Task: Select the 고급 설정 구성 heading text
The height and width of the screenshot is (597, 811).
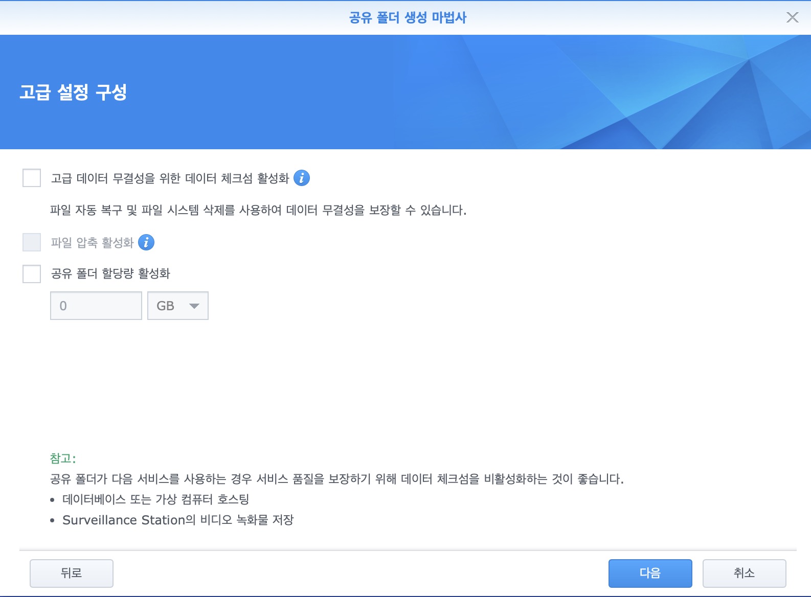Action: pos(73,92)
